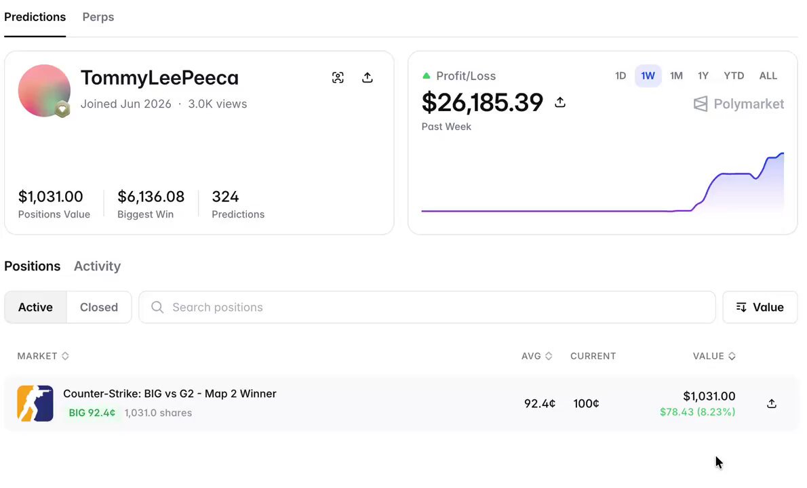
Task: Sort positions by the MARKET column
Action: pyautogui.click(x=43, y=356)
